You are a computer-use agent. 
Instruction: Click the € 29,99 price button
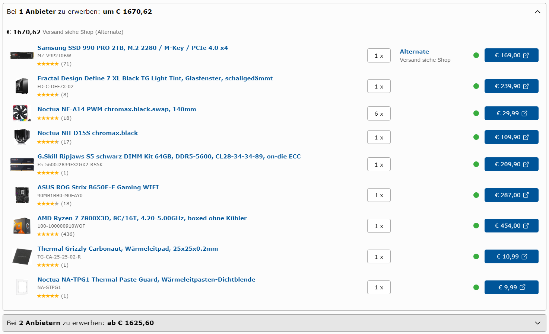coord(511,113)
